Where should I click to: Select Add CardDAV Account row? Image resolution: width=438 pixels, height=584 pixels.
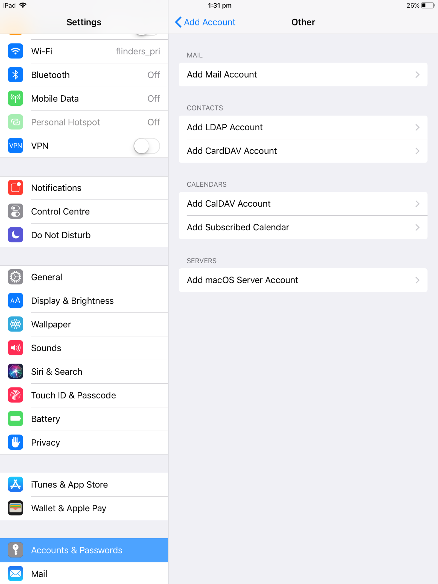pos(303,151)
